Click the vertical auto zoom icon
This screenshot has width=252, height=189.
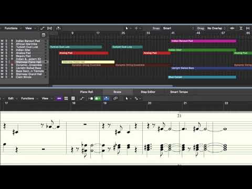pyautogui.click(x=241, y=28)
